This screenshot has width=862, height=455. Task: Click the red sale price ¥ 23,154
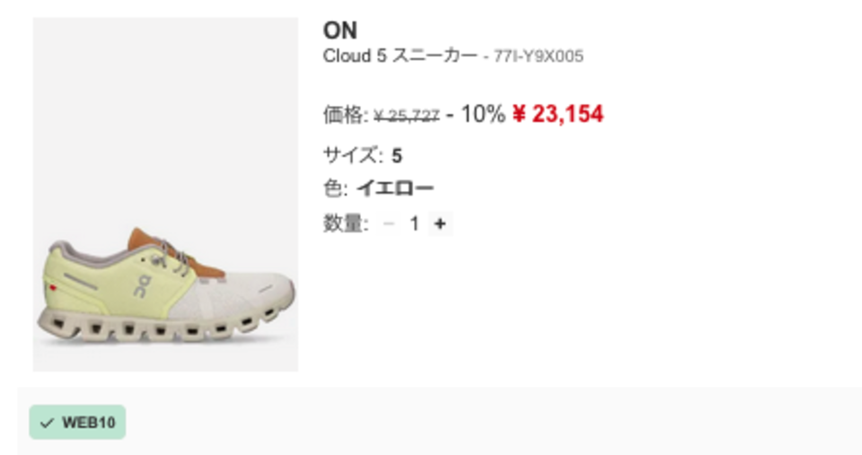pos(558,114)
